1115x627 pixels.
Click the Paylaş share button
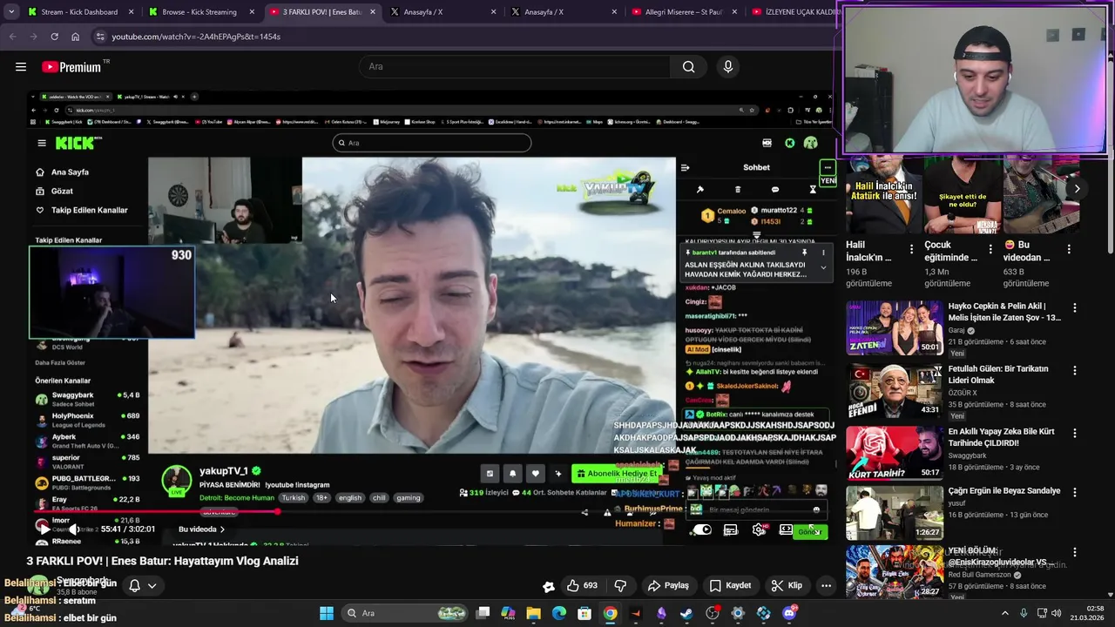(x=669, y=585)
